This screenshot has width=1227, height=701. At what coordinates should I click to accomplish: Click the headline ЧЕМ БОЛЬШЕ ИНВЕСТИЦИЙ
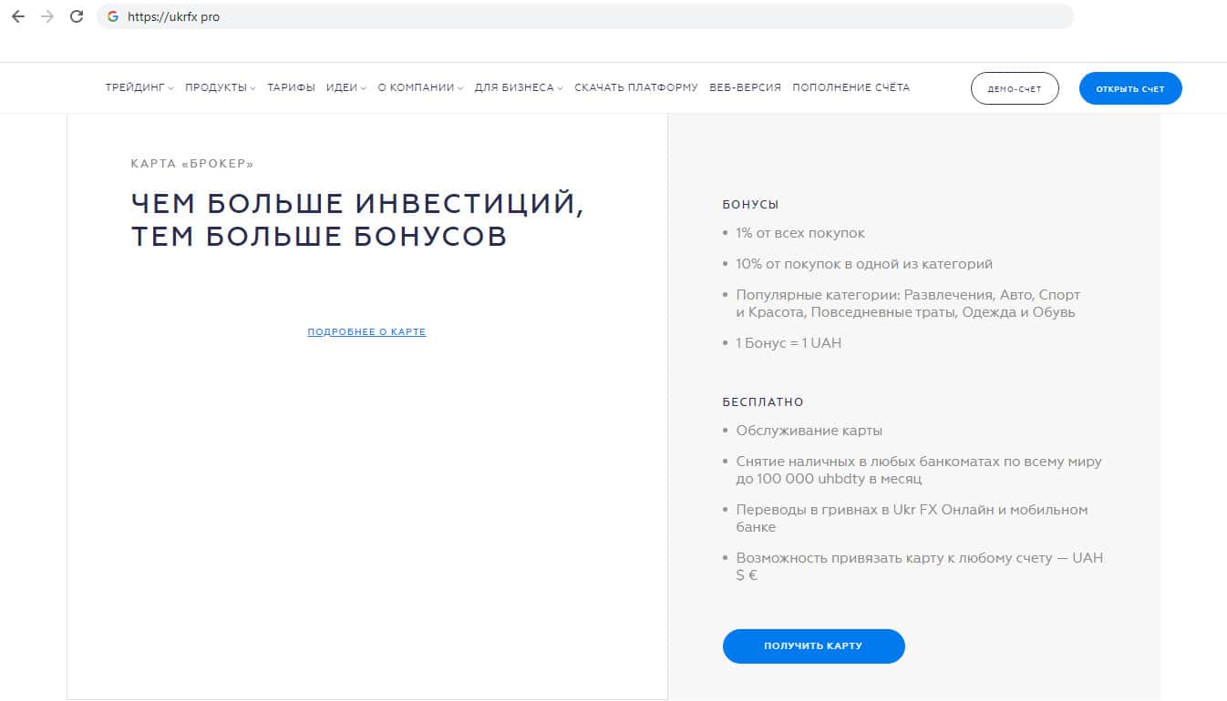pyautogui.click(x=357, y=203)
